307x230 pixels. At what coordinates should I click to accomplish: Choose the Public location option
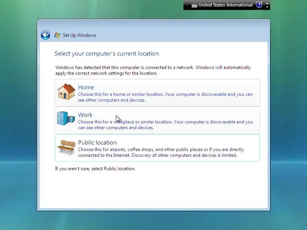(x=157, y=148)
